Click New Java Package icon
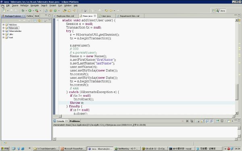The width and height of the screenshot is (242, 151). pos(51,10)
